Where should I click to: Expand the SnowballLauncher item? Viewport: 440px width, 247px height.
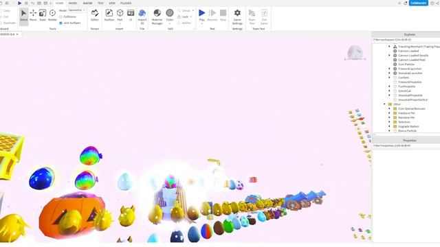point(389,73)
